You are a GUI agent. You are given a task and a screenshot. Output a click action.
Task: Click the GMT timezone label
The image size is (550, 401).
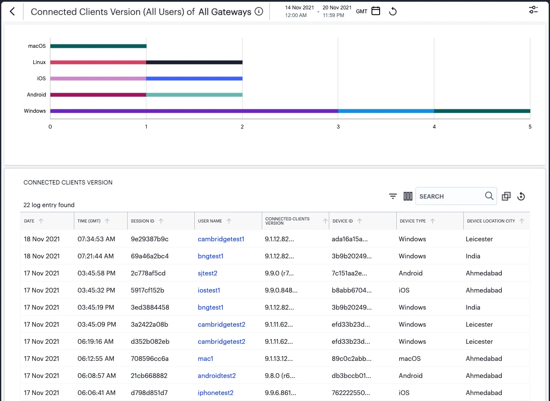pyautogui.click(x=362, y=12)
